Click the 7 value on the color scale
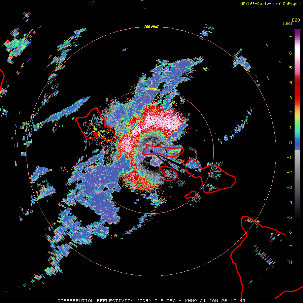Image resolution: width=303 pixels, height=303 pixels. (291, 38)
